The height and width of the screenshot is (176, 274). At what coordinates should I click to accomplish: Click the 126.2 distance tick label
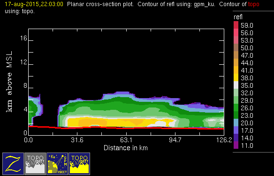tap(224, 140)
